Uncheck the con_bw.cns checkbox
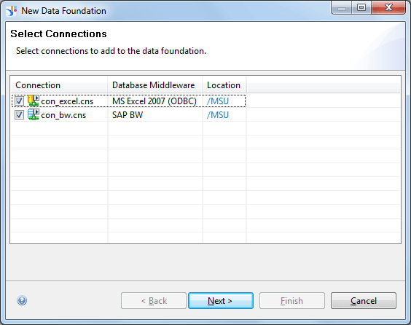Viewport: 411px width, 325px height. click(19, 115)
